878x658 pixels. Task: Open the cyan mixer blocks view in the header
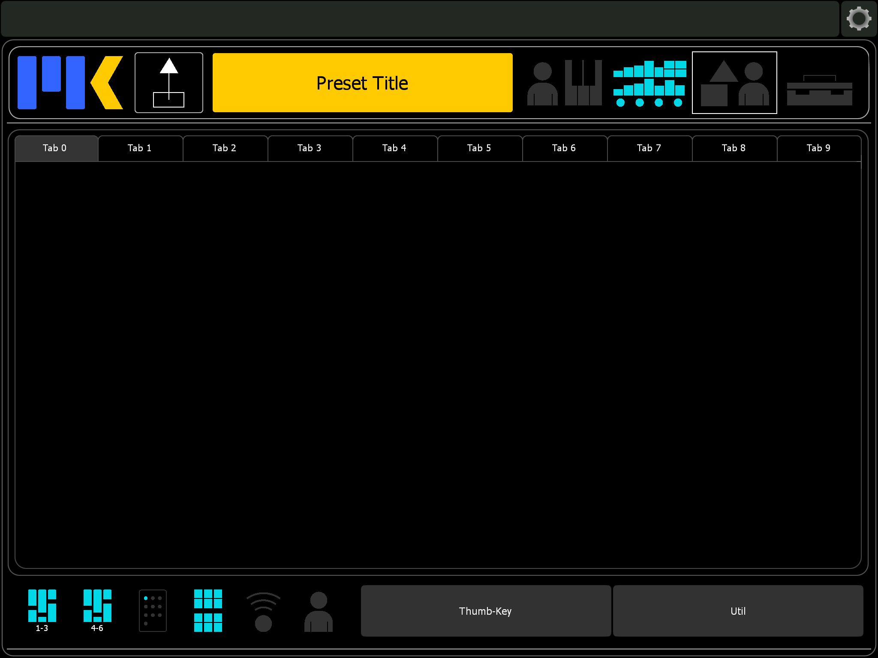(x=650, y=82)
